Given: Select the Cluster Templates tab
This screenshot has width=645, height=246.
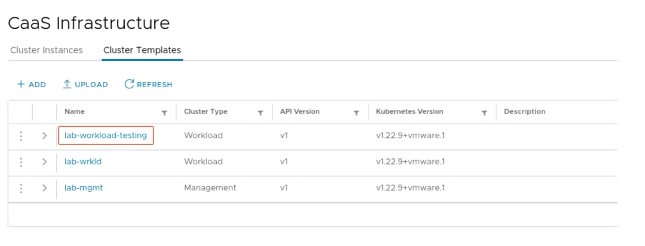Looking at the screenshot, I should [x=142, y=50].
